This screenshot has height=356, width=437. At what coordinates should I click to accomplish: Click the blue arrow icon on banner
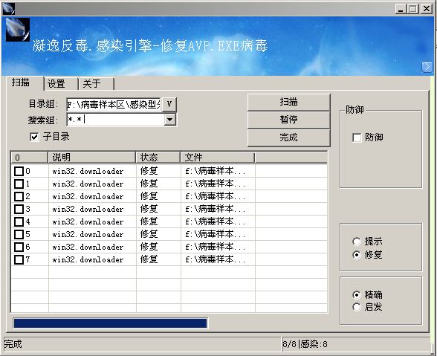click(427, 67)
